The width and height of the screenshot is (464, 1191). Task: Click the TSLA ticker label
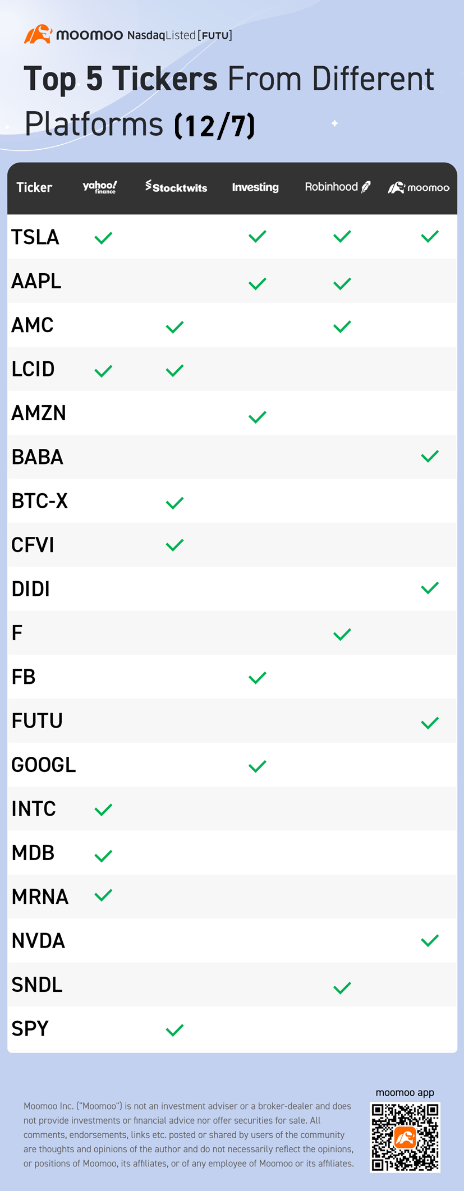click(35, 237)
